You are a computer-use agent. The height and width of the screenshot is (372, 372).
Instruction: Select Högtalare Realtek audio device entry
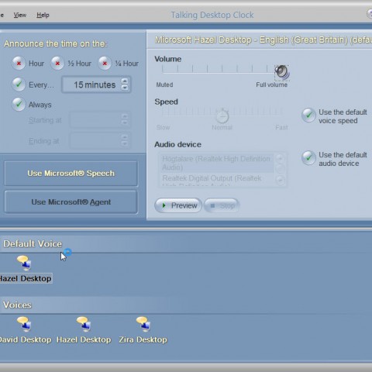click(x=216, y=163)
